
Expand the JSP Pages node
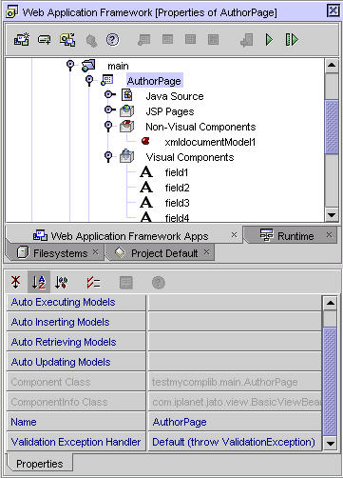click(109, 110)
